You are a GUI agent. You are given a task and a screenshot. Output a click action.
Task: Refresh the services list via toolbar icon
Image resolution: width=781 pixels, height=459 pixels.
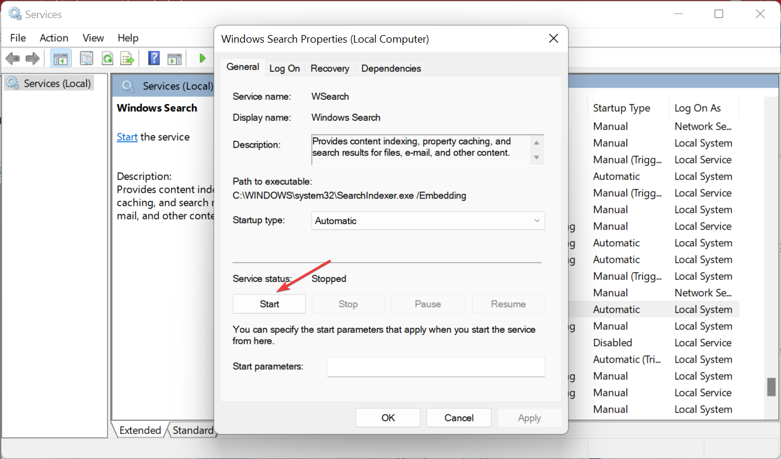107,58
